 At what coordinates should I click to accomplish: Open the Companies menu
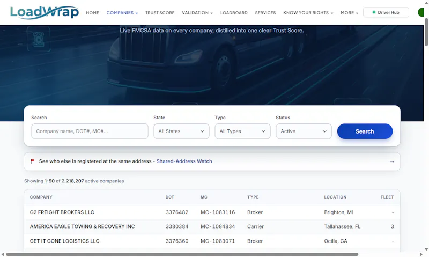point(122,13)
